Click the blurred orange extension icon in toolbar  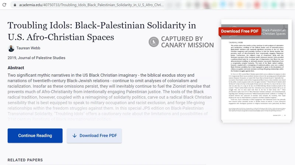(240, 5)
